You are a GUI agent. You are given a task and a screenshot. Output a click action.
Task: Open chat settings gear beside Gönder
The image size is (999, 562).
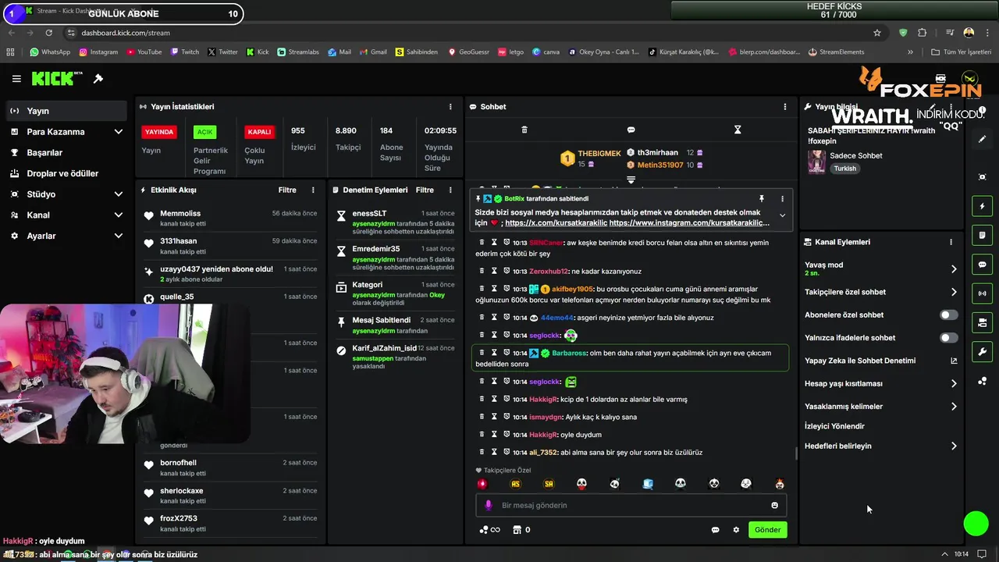736,530
